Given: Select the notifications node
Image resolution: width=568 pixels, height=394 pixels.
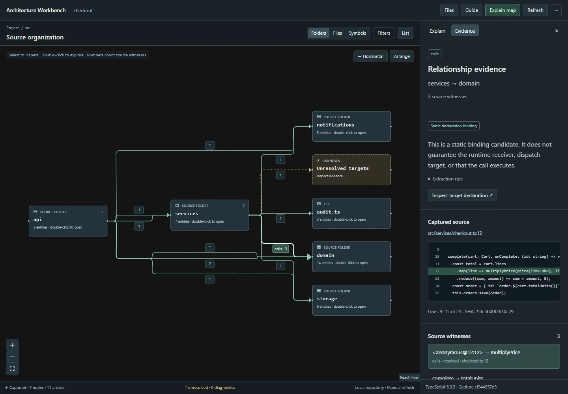Looking at the screenshot, I should pyautogui.click(x=351, y=126).
